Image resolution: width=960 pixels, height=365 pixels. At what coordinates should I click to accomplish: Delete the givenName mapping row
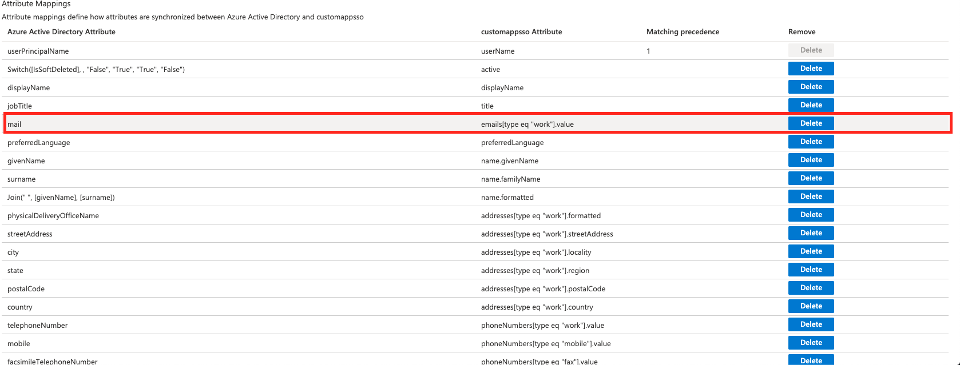(x=811, y=160)
